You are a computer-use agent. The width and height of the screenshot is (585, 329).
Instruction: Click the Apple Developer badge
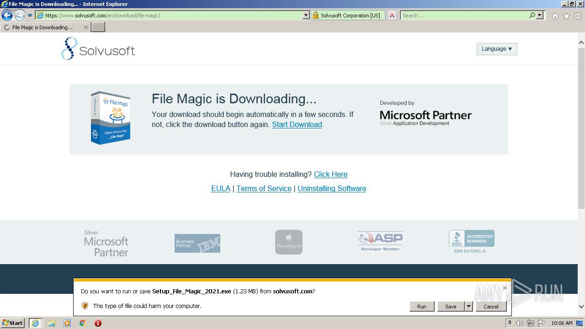click(289, 242)
